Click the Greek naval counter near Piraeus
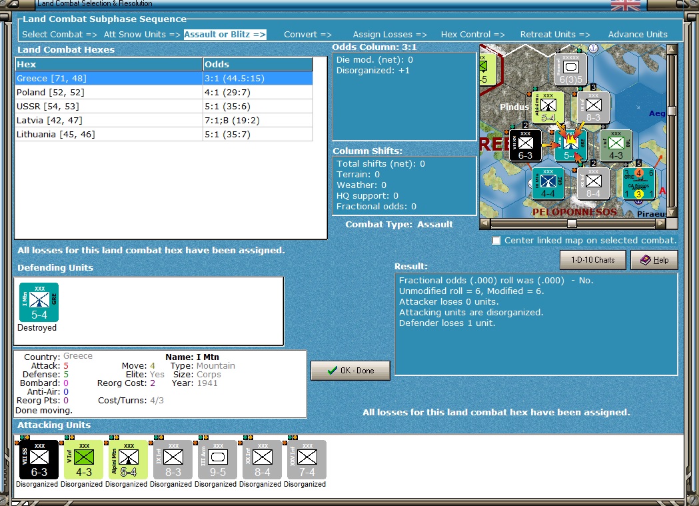This screenshot has height=506, width=699. (638, 183)
